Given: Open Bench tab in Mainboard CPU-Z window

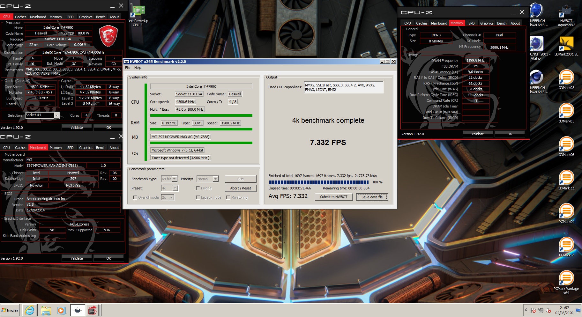Looking at the screenshot, I should tap(101, 148).
